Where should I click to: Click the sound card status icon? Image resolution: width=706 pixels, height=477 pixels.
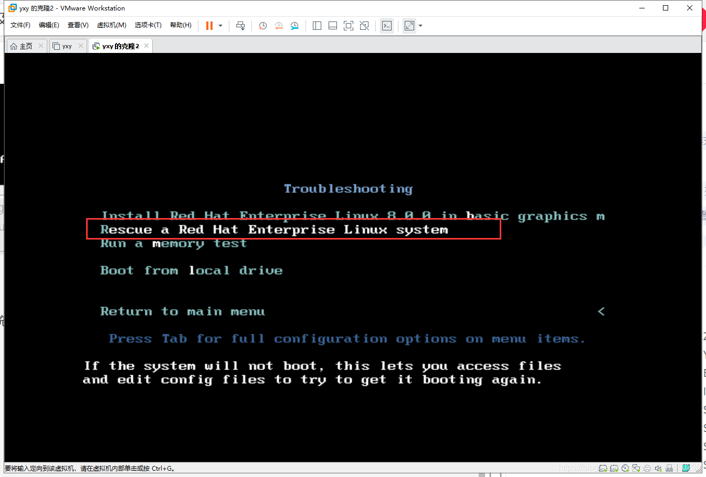coord(658,468)
